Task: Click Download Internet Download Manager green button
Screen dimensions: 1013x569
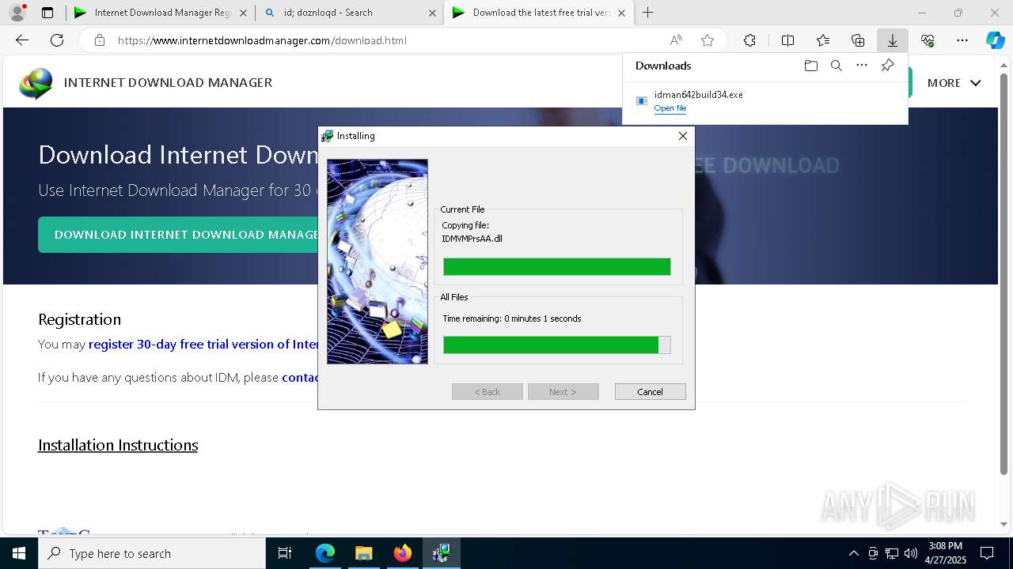Action: 178,235
